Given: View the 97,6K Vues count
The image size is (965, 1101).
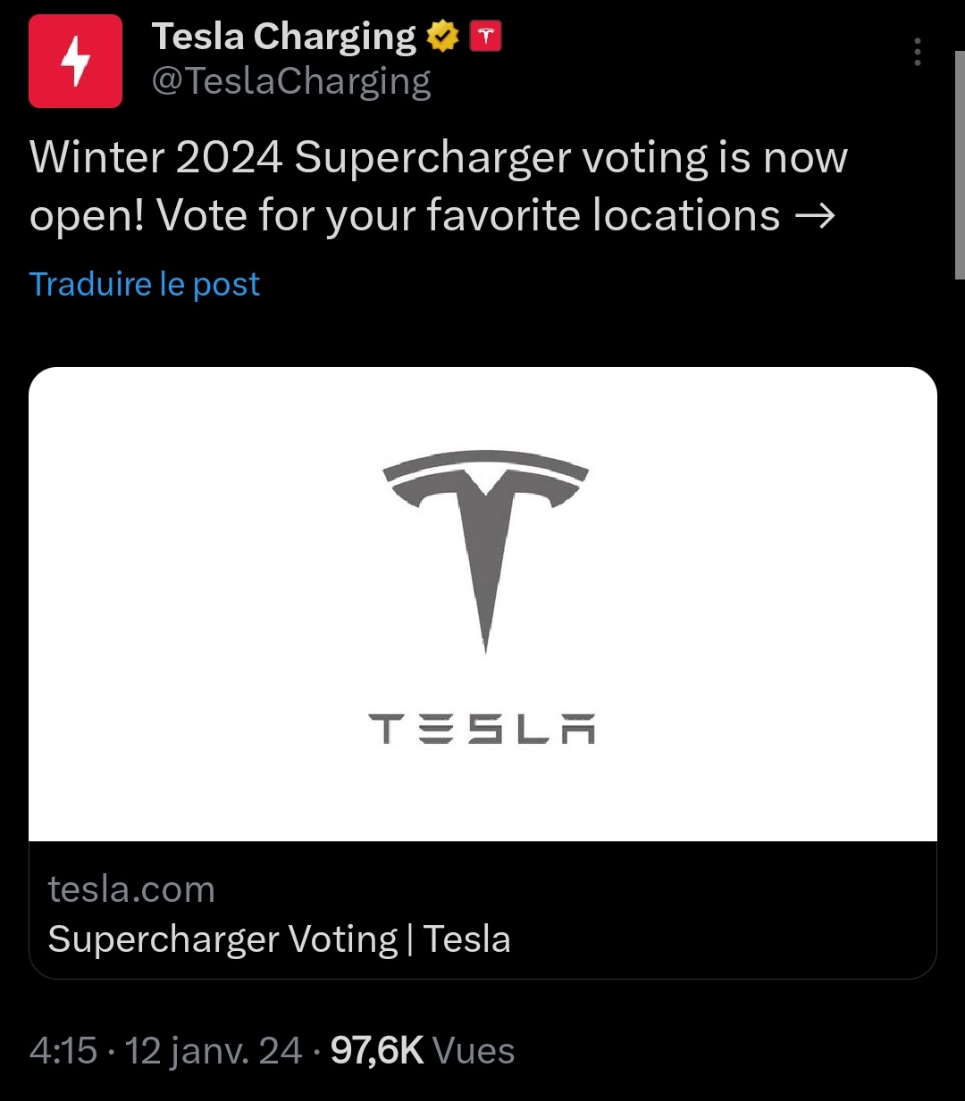Looking at the screenshot, I should (x=422, y=1051).
